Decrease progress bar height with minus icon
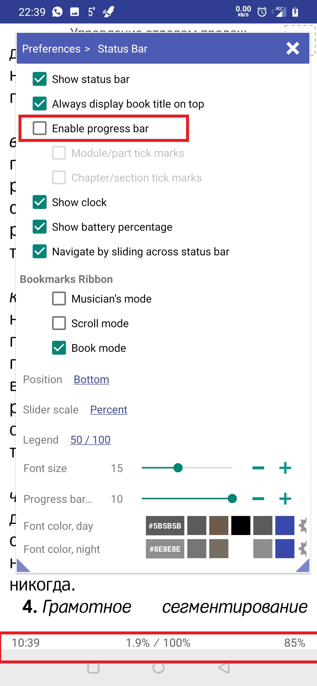The image size is (317, 686). coord(258,499)
